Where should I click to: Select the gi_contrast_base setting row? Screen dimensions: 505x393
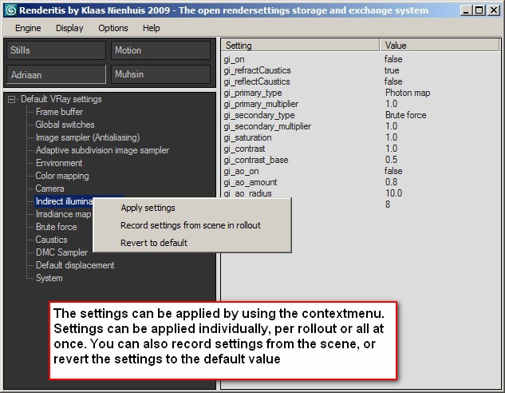coord(361,160)
